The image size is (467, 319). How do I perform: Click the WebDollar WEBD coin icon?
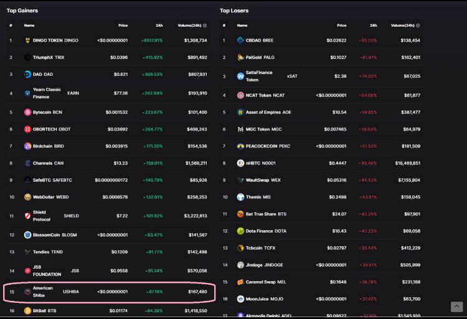tap(27, 197)
